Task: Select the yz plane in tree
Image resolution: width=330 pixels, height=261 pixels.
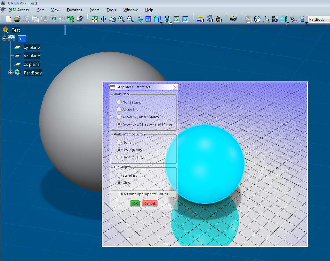Action: 32,56
